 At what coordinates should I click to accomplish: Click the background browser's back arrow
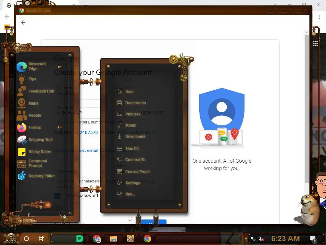click(x=7, y=17)
